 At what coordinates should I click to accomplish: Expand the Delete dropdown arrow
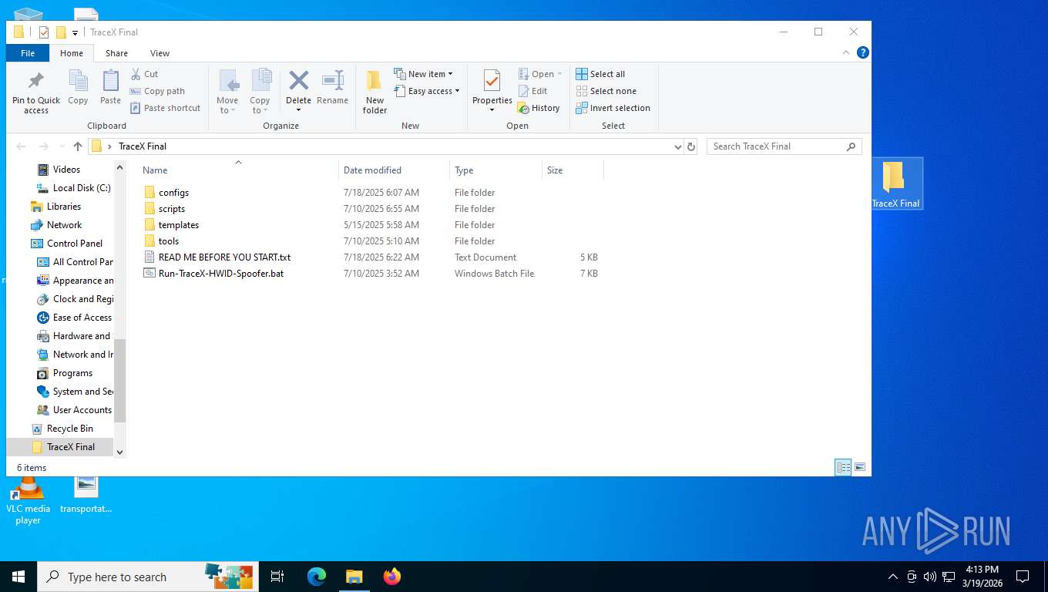click(298, 109)
